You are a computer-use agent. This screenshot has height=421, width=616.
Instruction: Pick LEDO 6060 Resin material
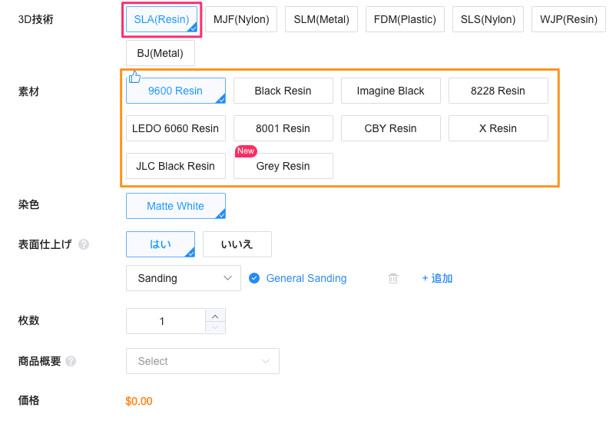[175, 128]
